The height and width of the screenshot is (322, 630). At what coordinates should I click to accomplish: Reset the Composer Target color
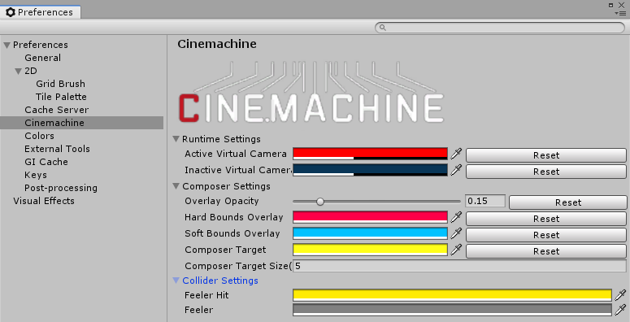[546, 251]
